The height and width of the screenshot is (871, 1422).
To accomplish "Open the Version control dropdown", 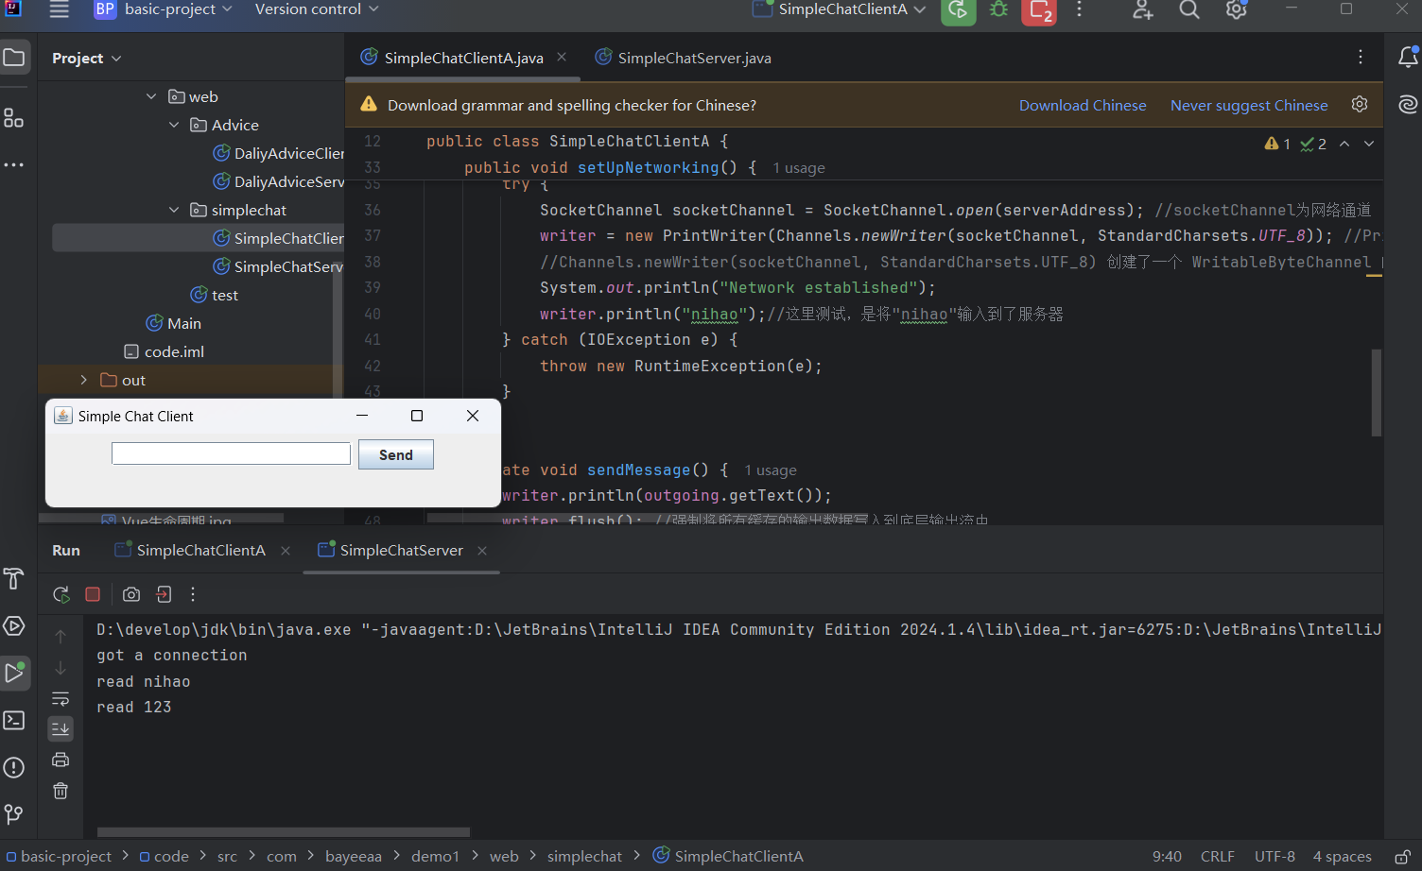I will click(x=317, y=9).
